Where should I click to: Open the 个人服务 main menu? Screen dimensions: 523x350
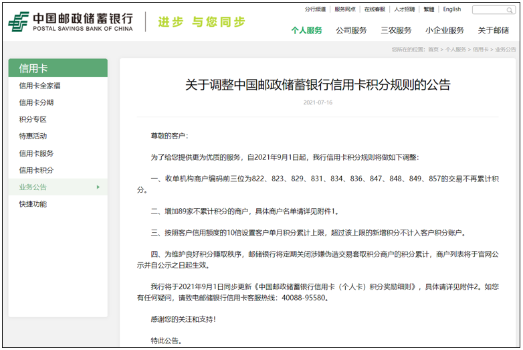coord(306,31)
